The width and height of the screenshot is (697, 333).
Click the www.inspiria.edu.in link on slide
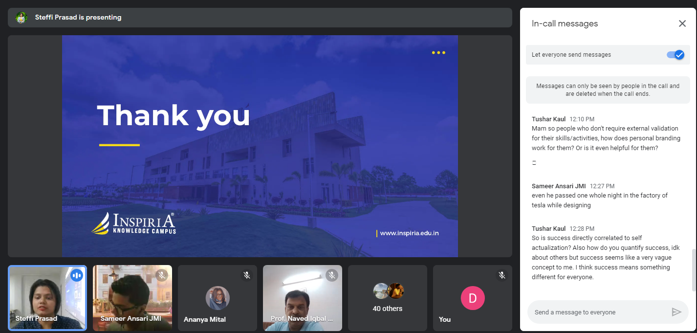(410, 233)
